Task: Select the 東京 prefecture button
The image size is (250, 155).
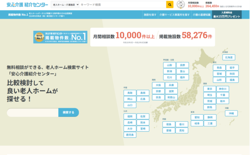Action: [x=210, y=89]
